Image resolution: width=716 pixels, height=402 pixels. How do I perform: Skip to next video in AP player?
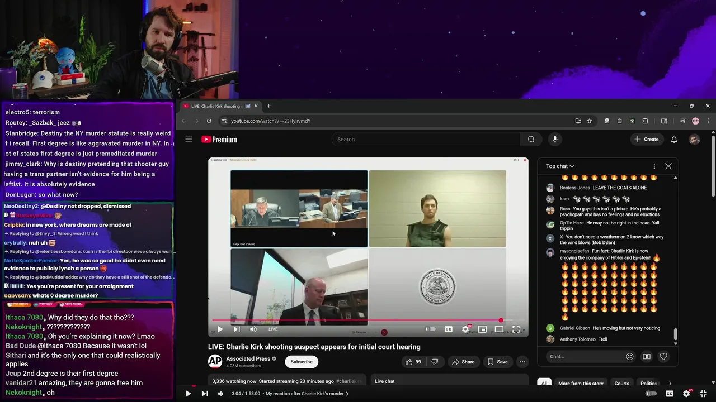click(237, 329)
